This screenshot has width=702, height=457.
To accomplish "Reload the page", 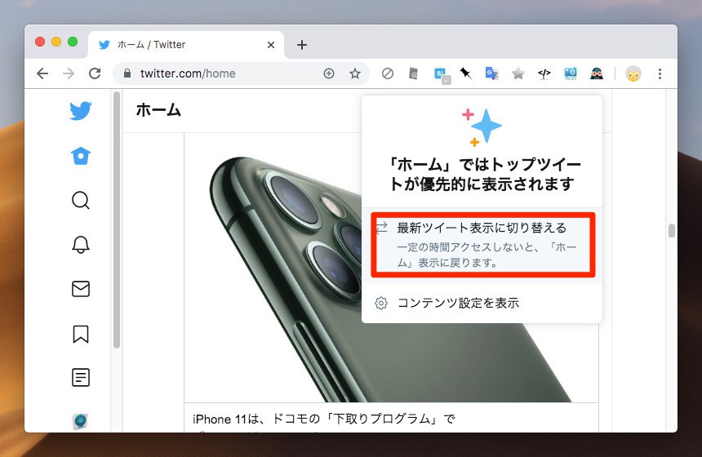I will [x=95, y=73].
